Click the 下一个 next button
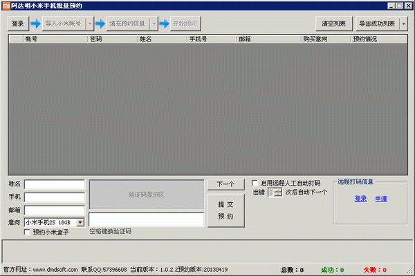 (225, 184)
